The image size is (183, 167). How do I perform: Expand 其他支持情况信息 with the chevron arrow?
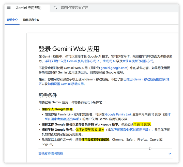pos(170,154)
